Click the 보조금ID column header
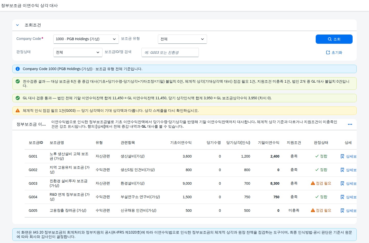This screenshot has height=243, width=369. point(36,143)
